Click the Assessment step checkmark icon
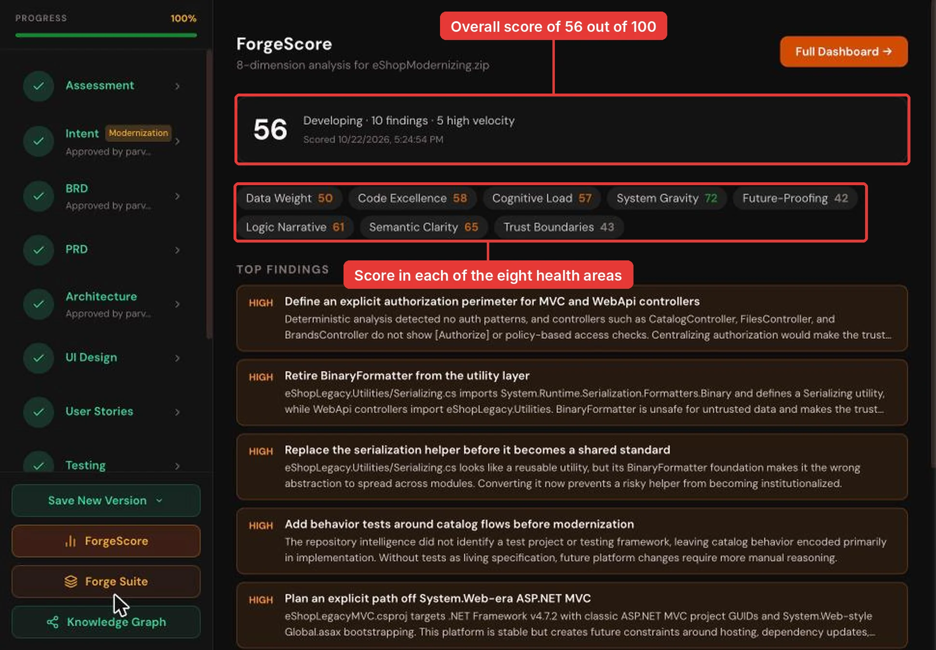Image resolution: width=936 pixels, height=650 pixels. click(39, 86)
